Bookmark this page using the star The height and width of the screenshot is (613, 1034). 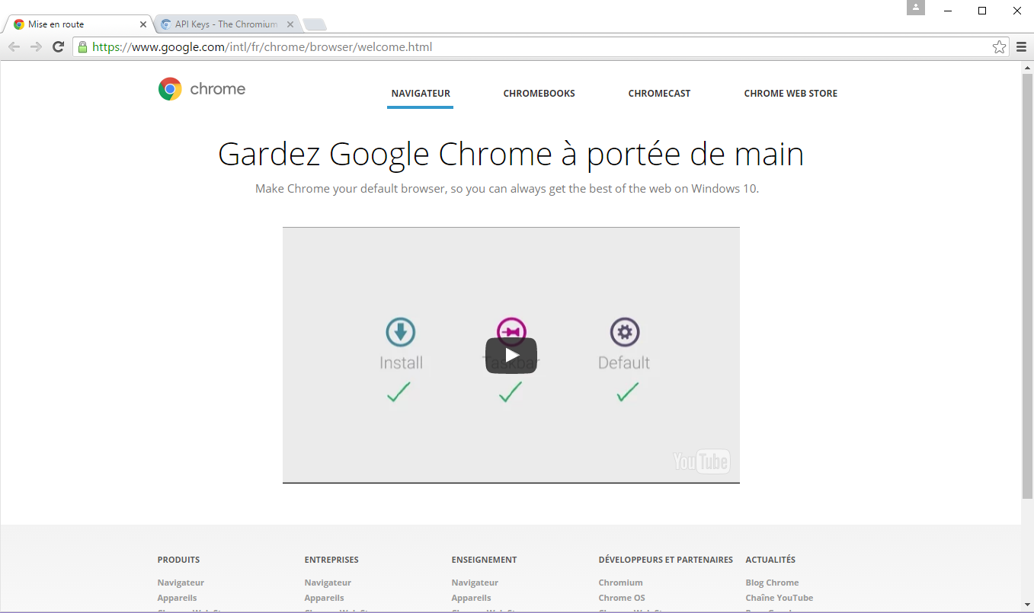999,46
